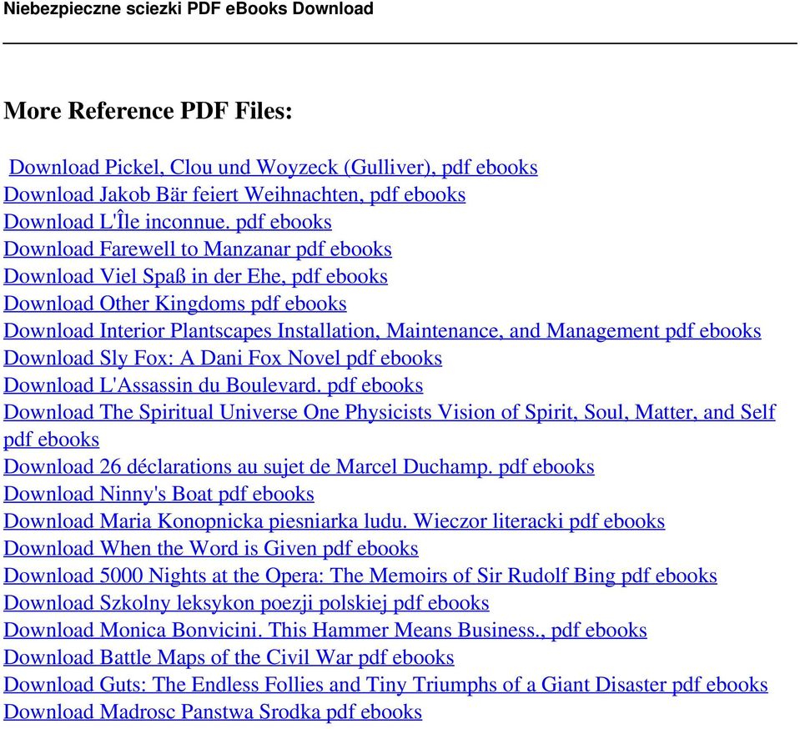Click the 'Niebezpieczne sciezki PDF eBooks Download' header
This screenshot has height=729, width=800.
coord(189,8)
